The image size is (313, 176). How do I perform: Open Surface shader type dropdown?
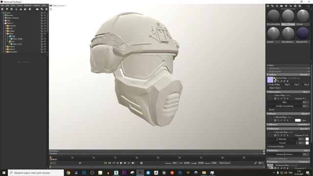pyautogui.click(x=305, y=75)
